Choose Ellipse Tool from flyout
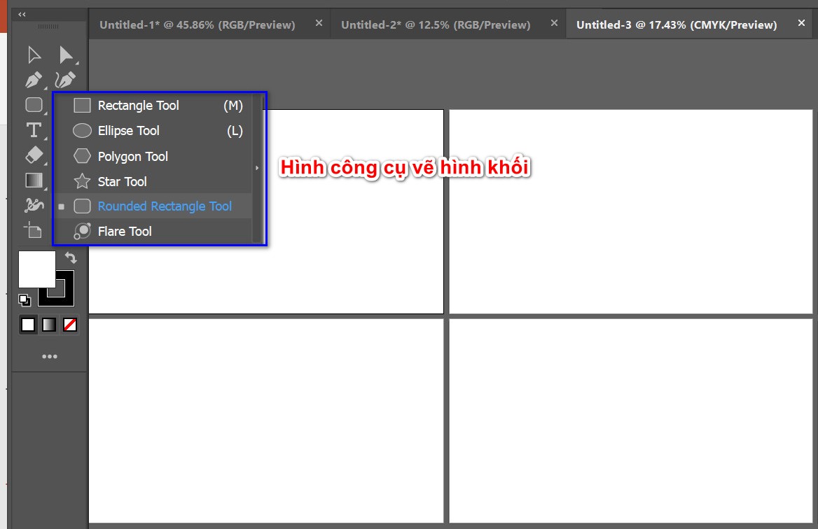This screenshot has width=818, height=529. click(129, 131)
